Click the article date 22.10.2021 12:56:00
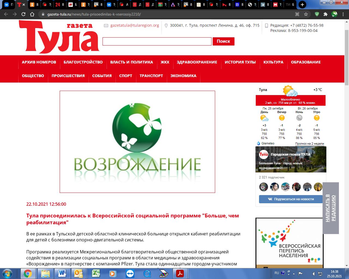349x279 pixels. coord(46,204)
